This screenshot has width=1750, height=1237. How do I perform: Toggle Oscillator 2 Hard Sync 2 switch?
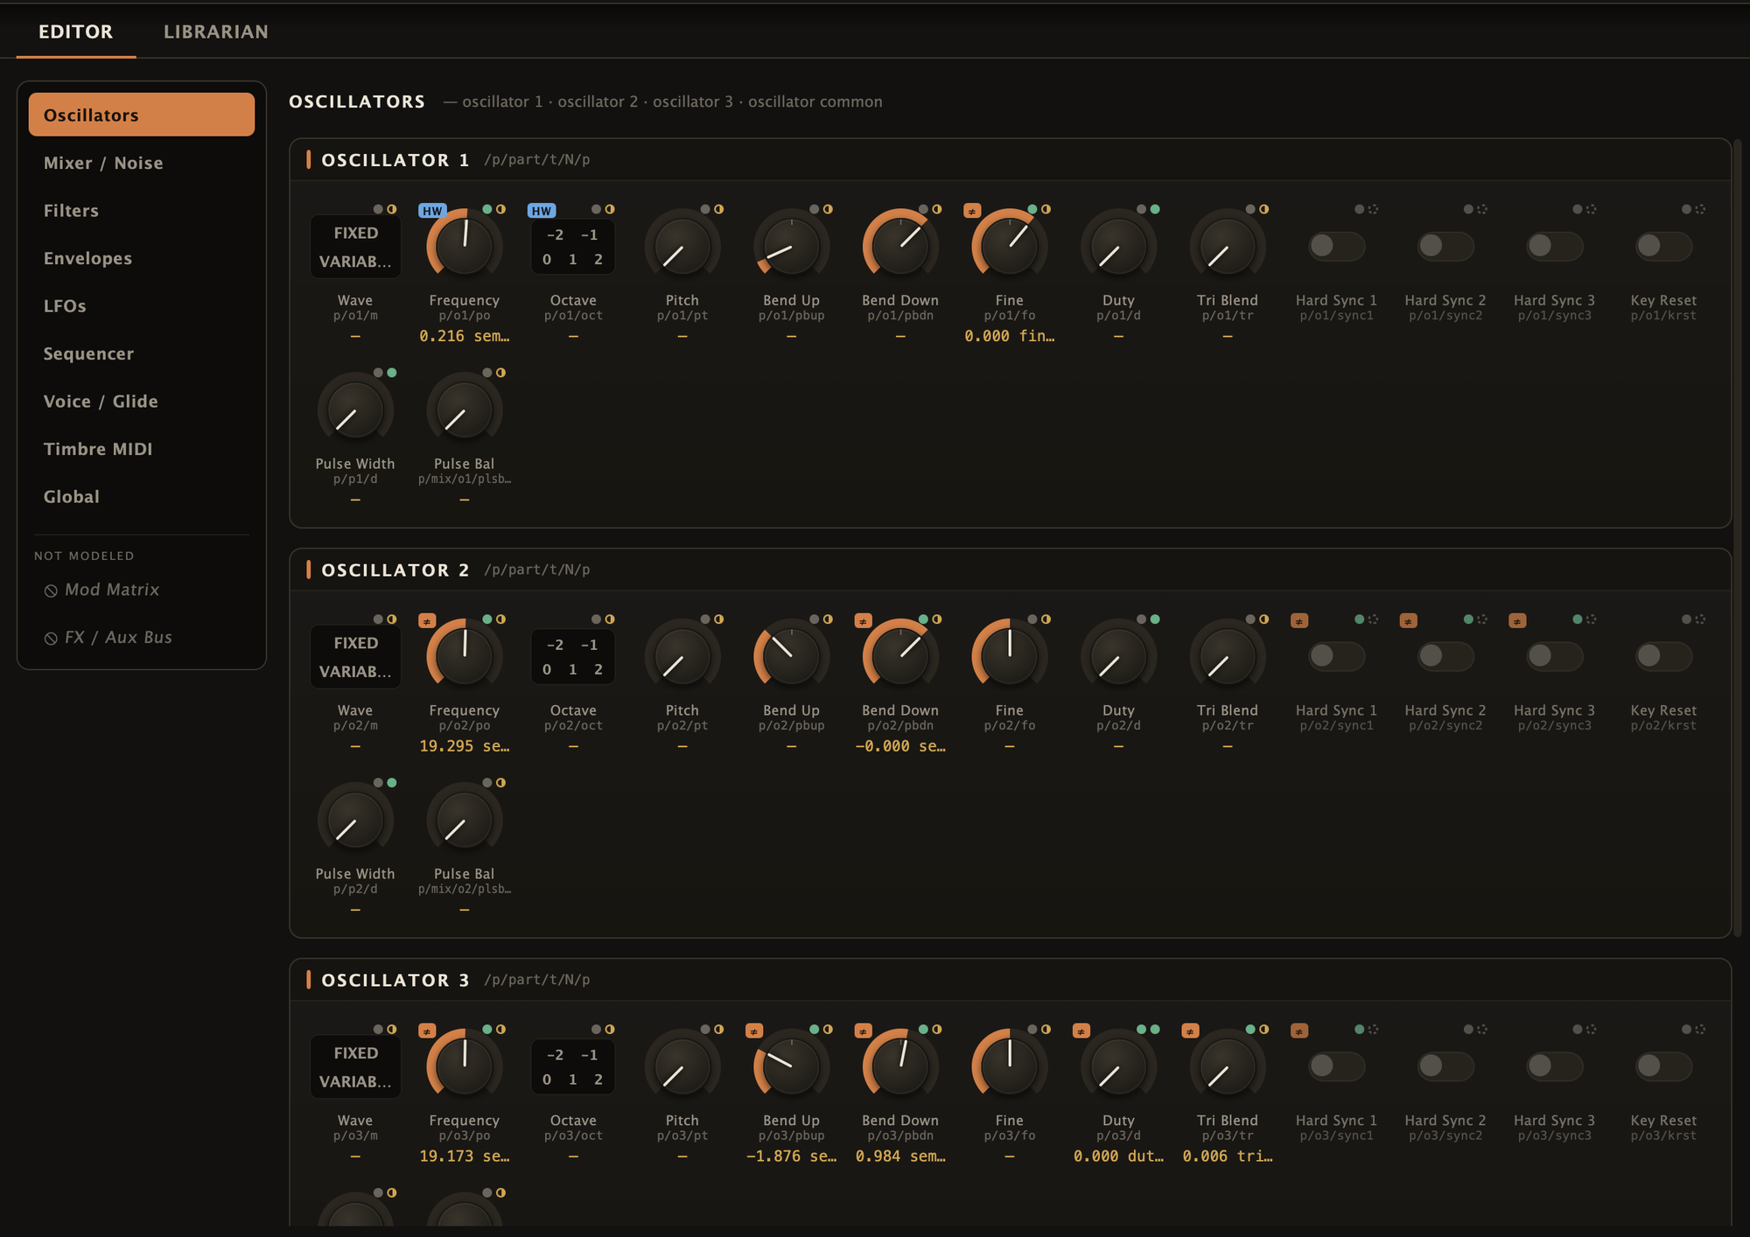pos(1445,656)
